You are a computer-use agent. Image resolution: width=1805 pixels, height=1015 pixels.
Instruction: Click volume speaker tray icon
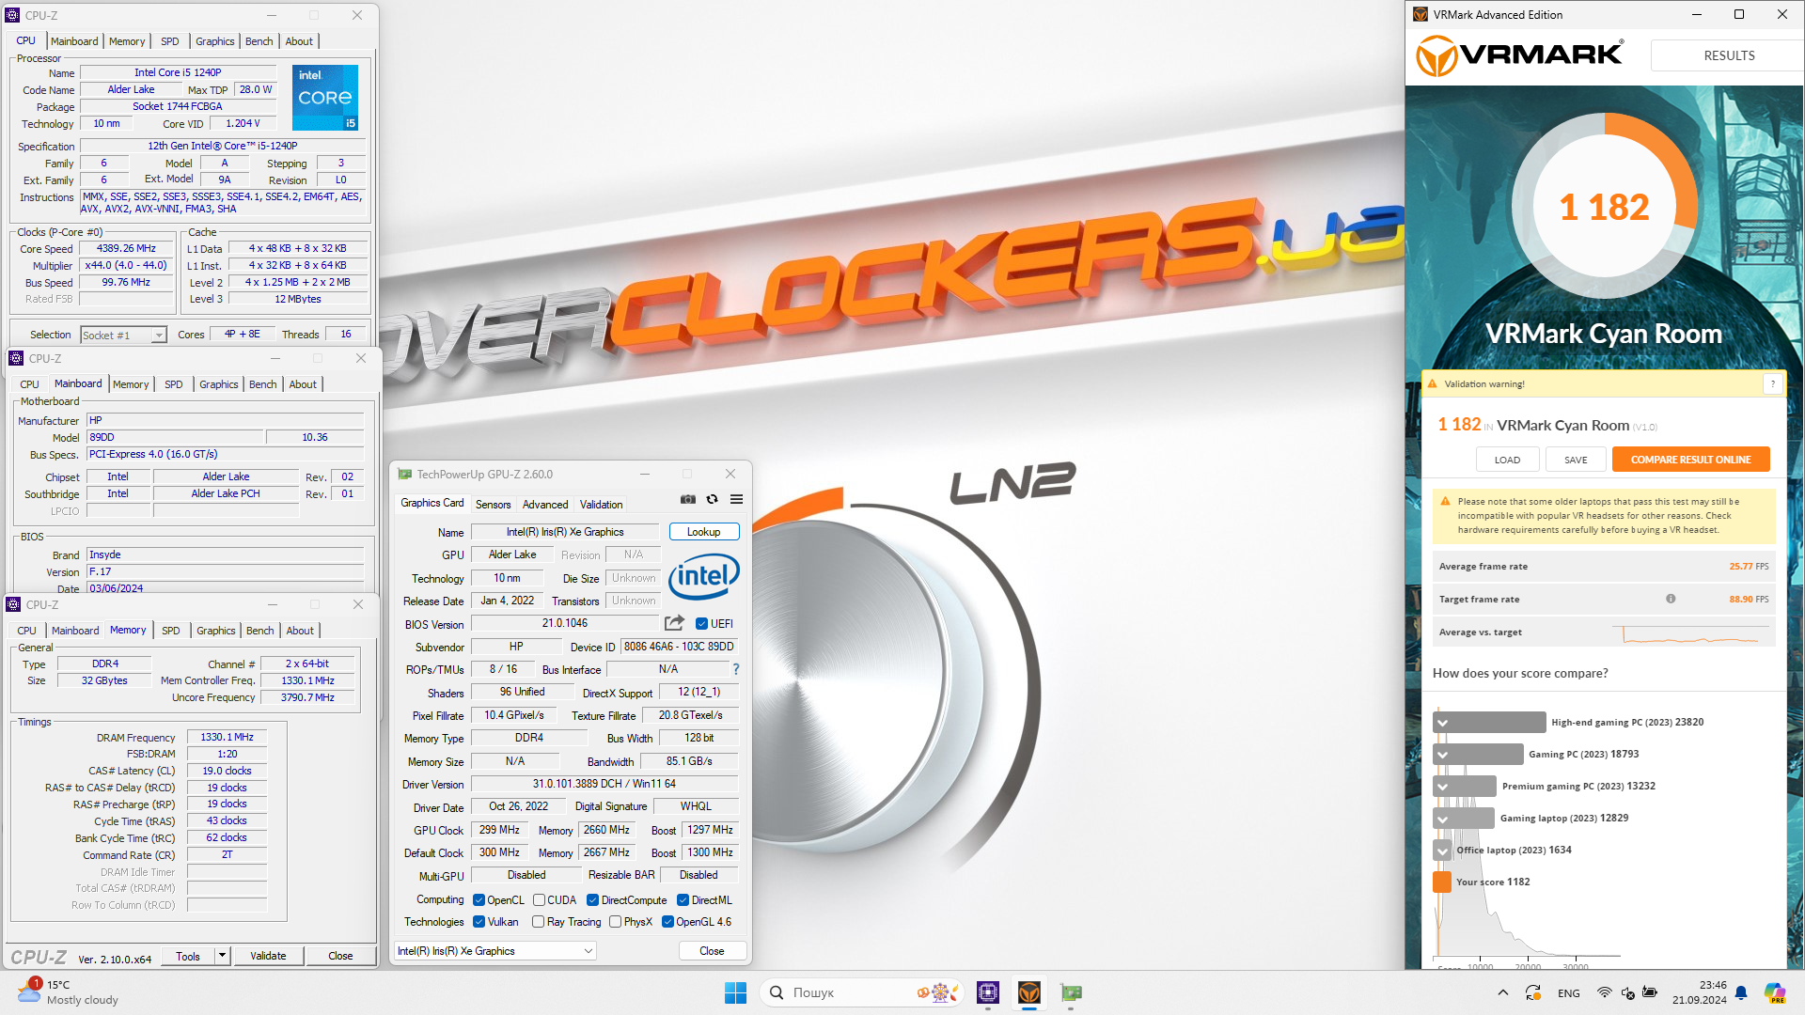coord(1627,992)
